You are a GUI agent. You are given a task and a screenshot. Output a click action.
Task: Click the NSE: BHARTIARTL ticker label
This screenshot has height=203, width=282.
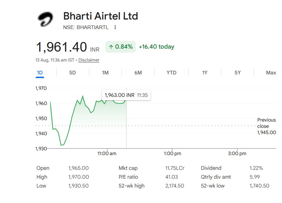86,27
